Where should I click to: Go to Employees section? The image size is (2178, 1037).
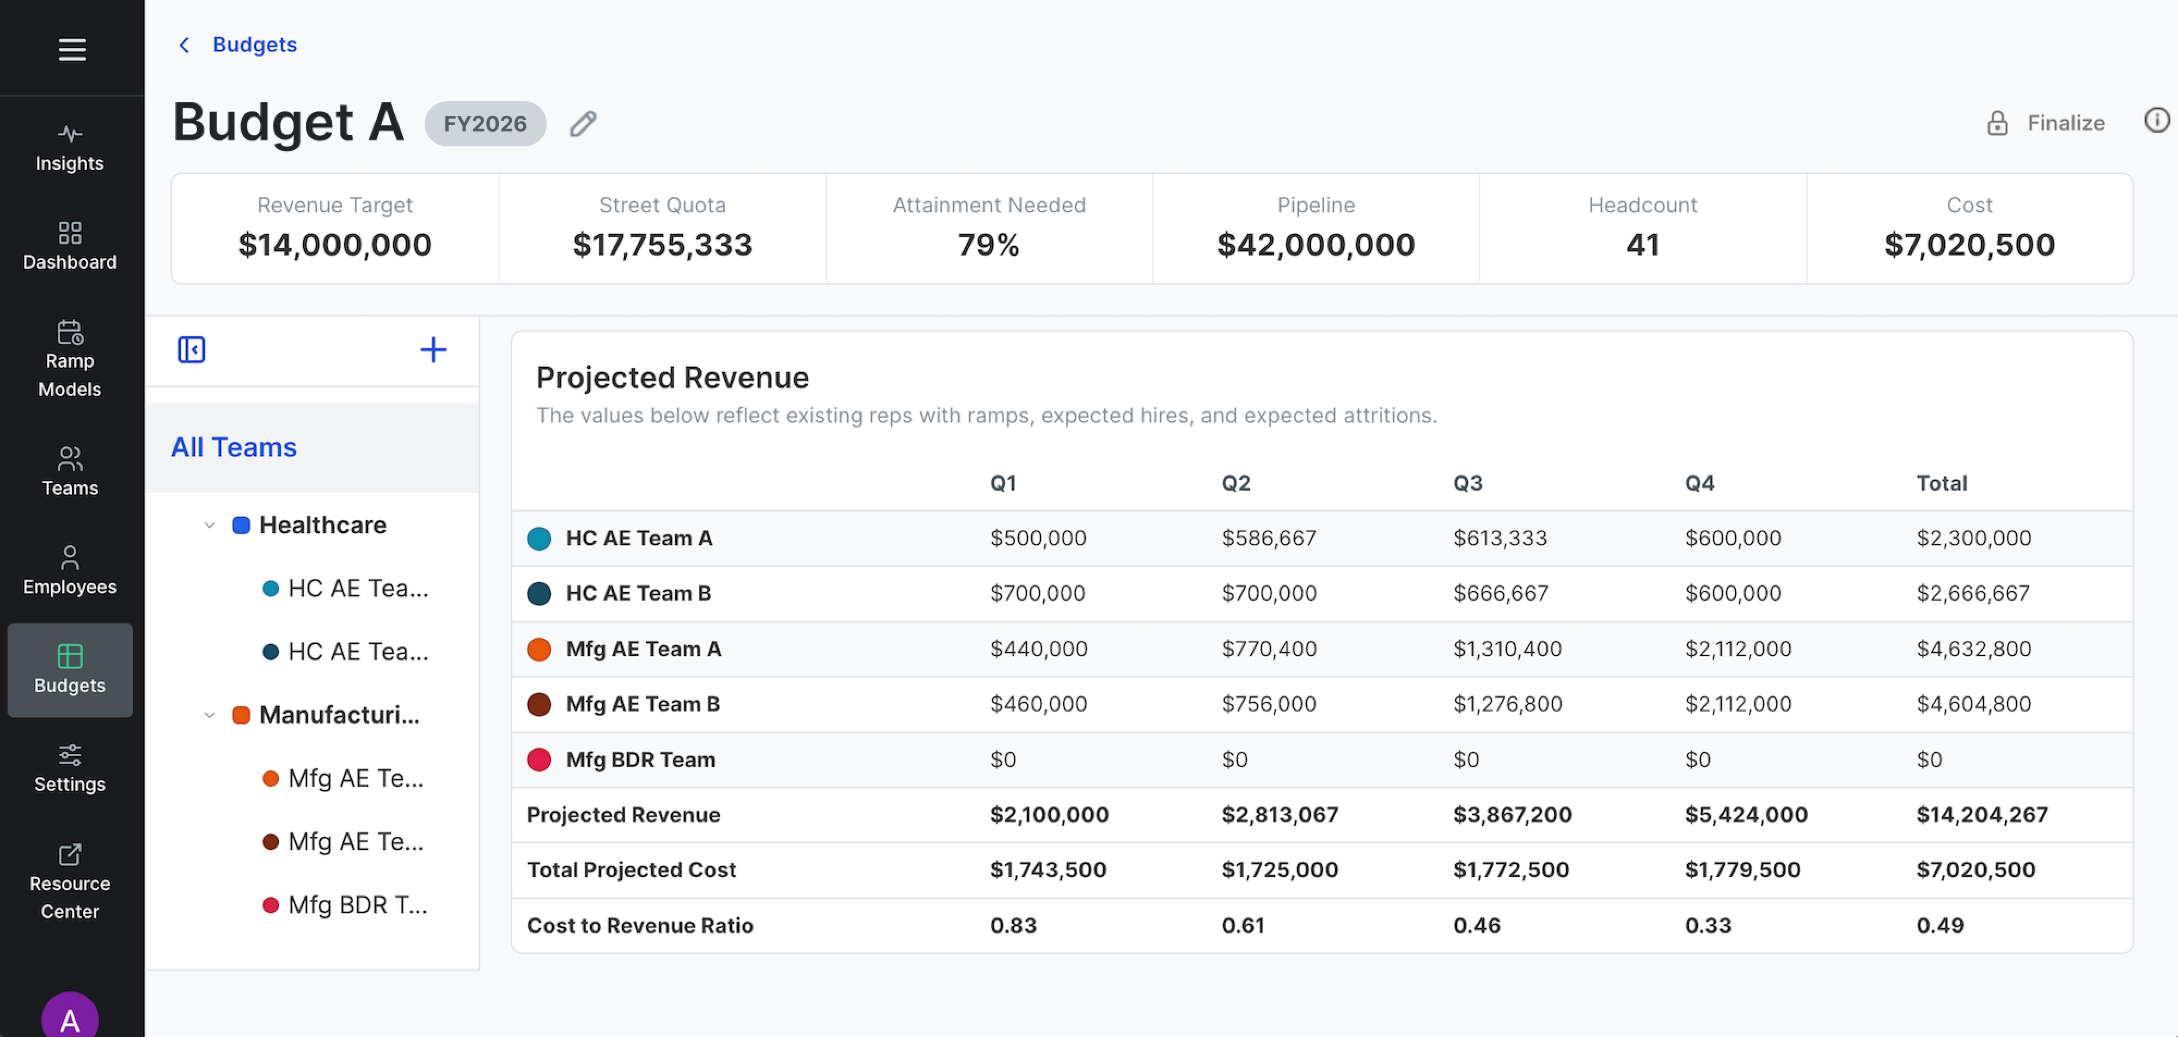[69, 571]
